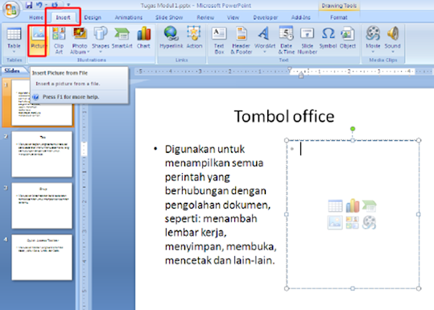Click the Chart icon in ribbon
Image resolution: width=434 pixels, height=310 pixels.
(x=143, y=34)
